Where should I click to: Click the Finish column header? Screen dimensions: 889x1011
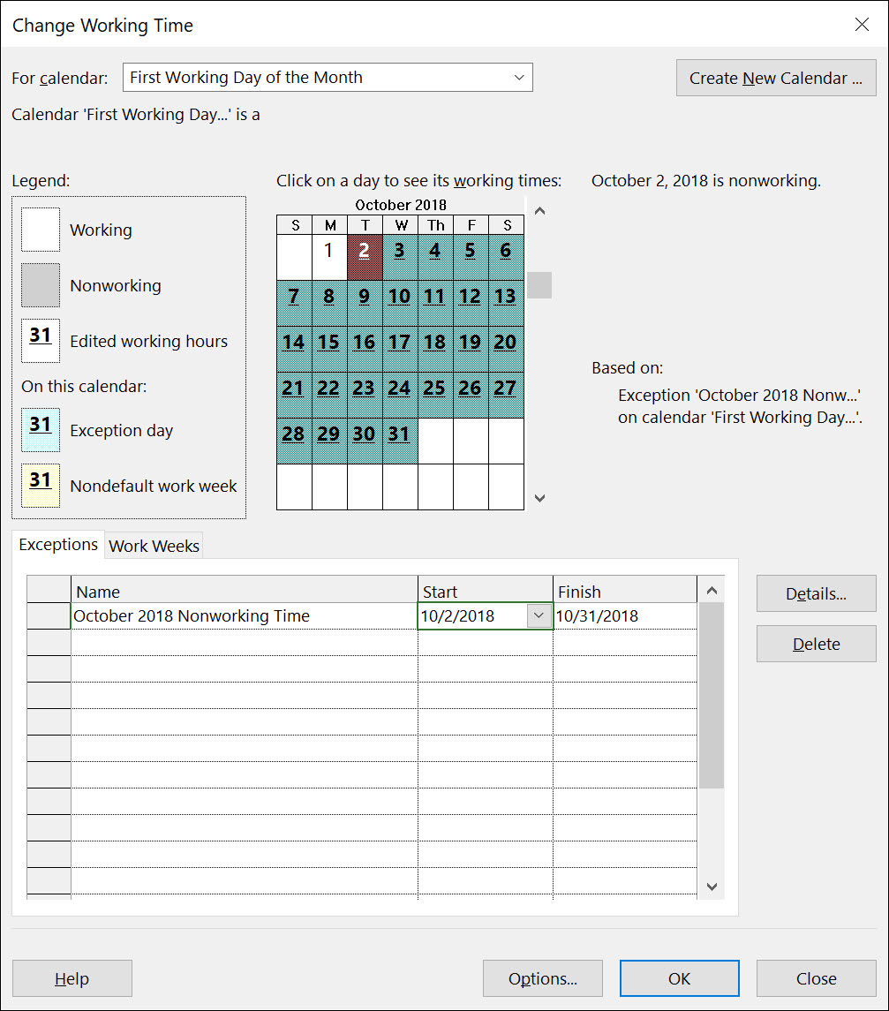click(625, 590)
